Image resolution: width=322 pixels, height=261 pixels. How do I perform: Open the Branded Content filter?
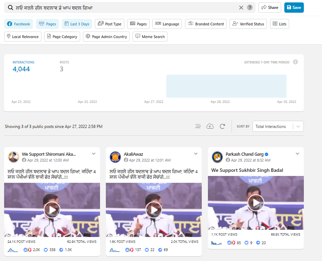(206, 24)
